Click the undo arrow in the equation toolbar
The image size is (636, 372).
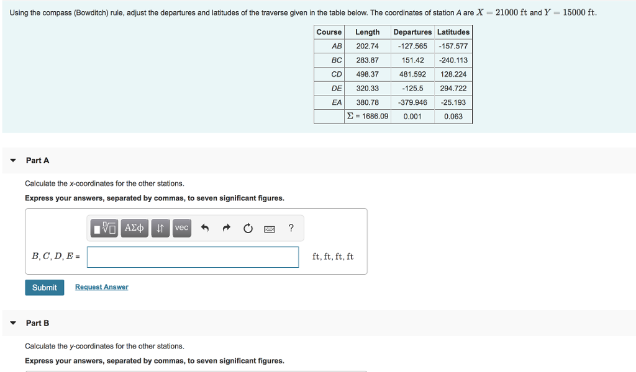point(204,228)
